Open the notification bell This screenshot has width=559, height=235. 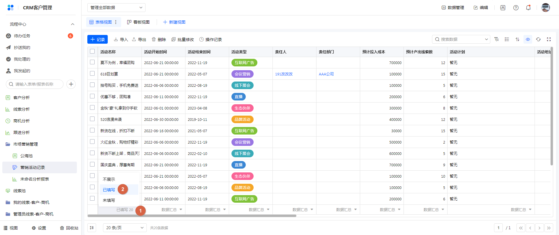tap(528, 8)
